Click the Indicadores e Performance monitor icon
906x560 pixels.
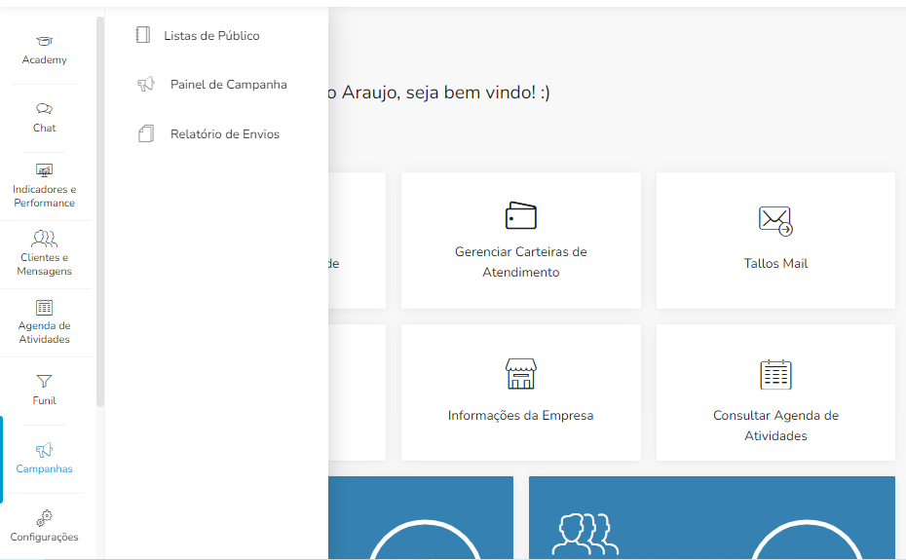(45, 169)
